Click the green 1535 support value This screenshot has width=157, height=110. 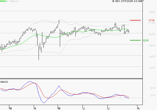[145, 40]
